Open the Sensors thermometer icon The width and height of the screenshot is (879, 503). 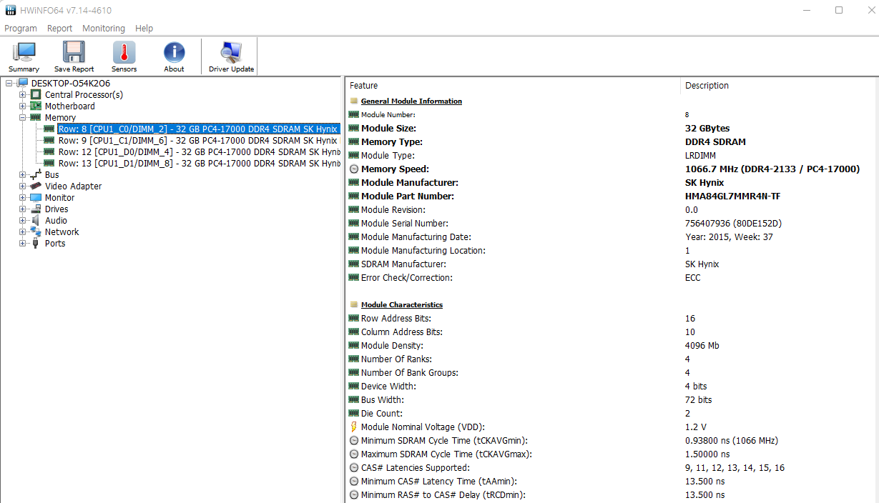(124, 52)
